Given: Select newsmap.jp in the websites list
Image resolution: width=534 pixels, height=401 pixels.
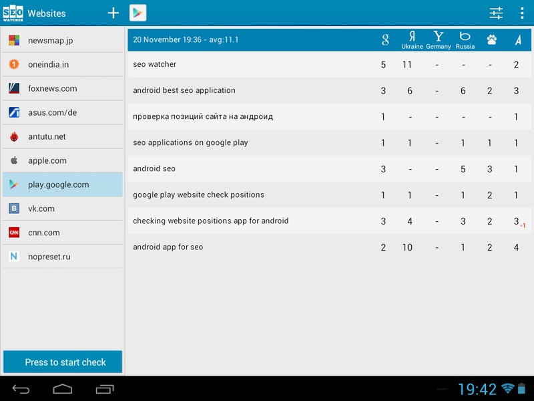Looking at the screenshot, I should coord(63,40).
